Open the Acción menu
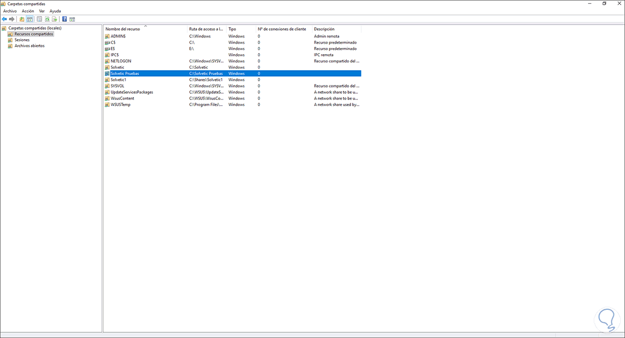625x338 pixels. pyautogui.click(x=28, y=10)
